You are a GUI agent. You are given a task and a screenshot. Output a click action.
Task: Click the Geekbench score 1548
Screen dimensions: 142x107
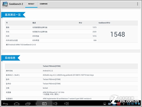click(118, 34)
